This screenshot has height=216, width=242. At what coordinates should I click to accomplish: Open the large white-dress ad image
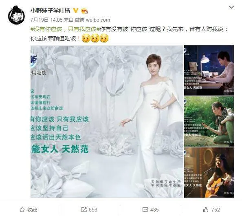click(x=107, y=121)
